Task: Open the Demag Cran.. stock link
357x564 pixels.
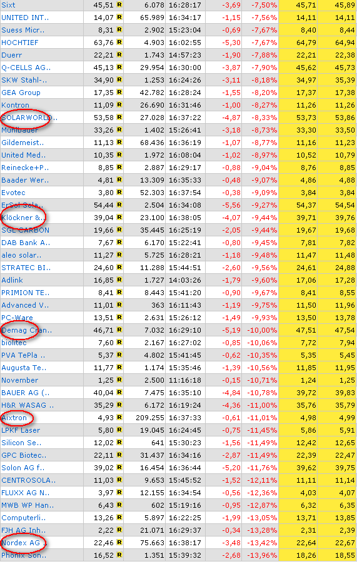Action: (27, 330)
